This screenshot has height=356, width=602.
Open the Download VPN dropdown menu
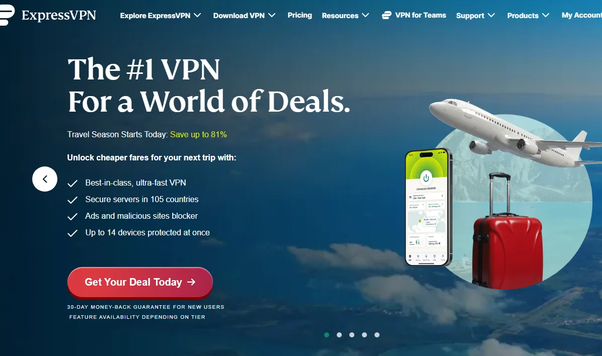245,16
